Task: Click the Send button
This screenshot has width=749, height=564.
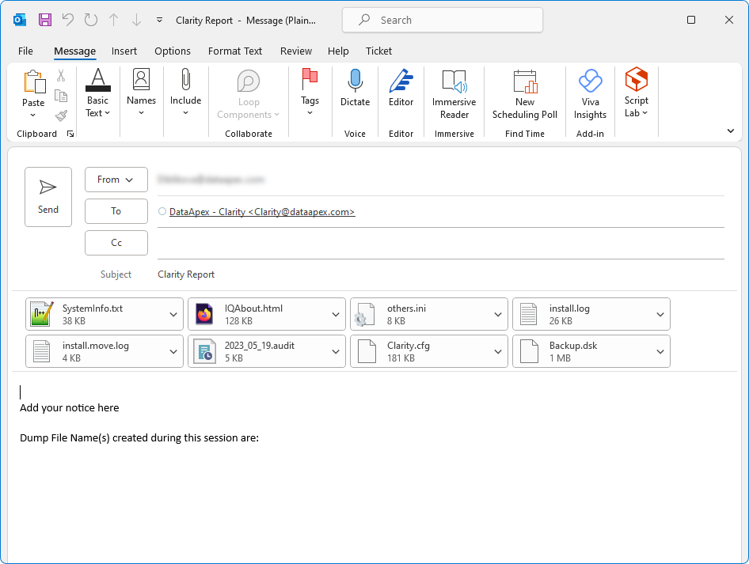Action: [48, 196]
